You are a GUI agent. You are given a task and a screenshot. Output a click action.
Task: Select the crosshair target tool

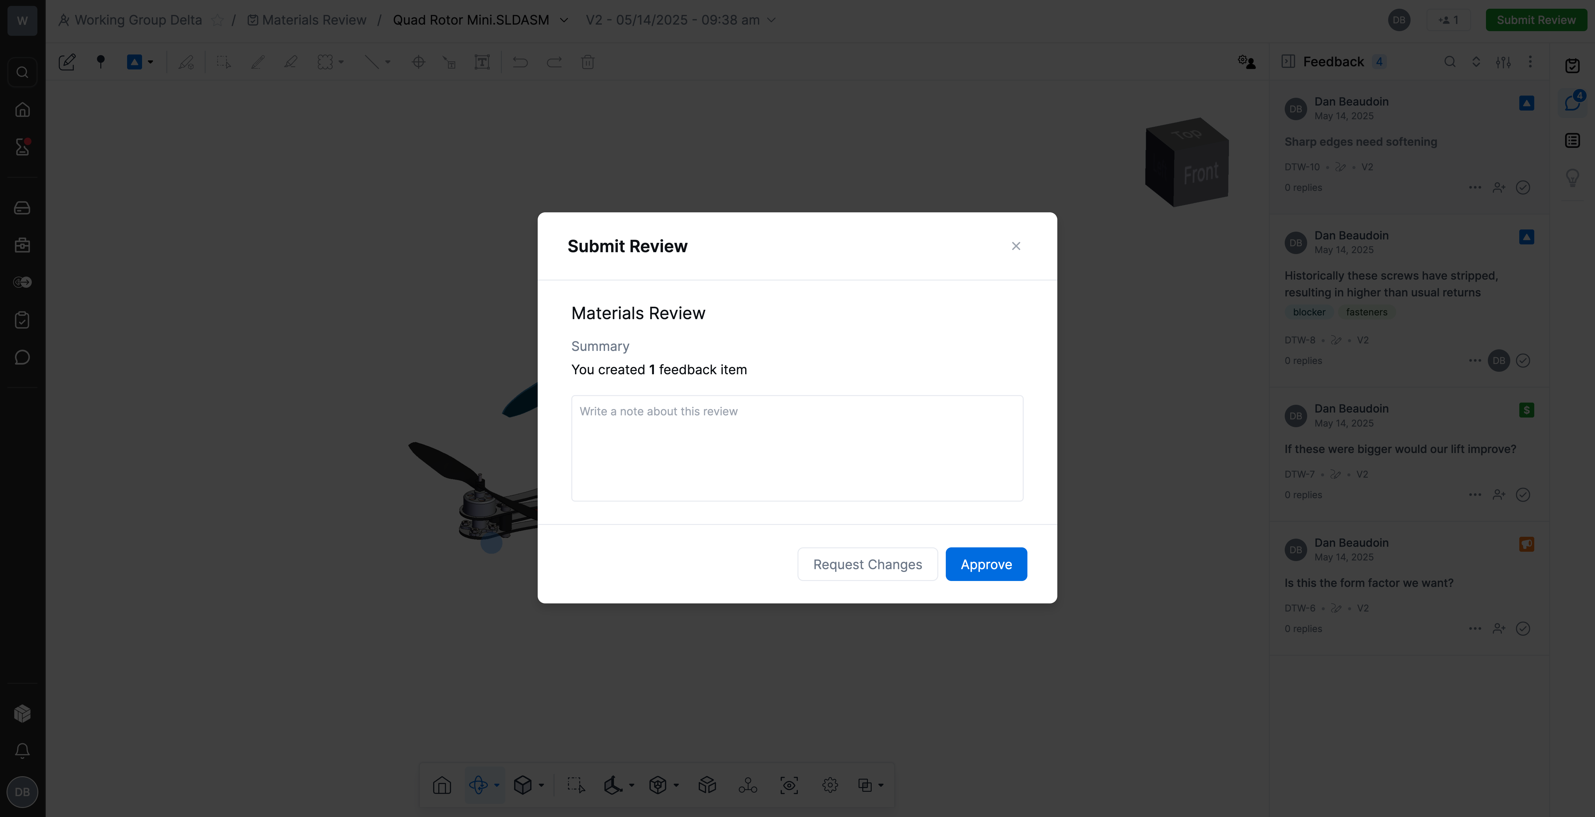click(419, 62)
